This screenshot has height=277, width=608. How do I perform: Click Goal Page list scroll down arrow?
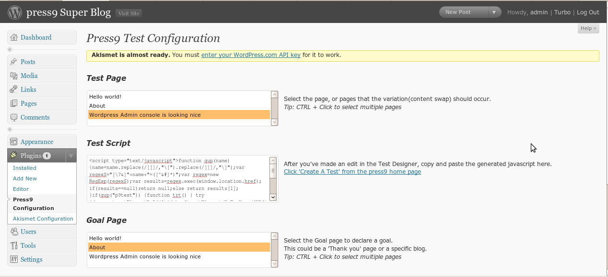click(x=274, y=264)
